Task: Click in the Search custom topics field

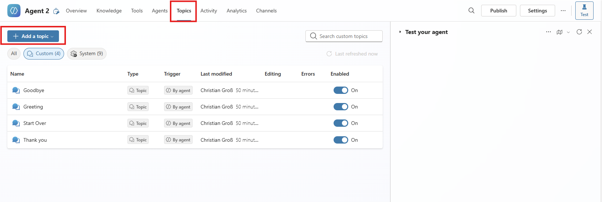Action: tap(344, 36)
